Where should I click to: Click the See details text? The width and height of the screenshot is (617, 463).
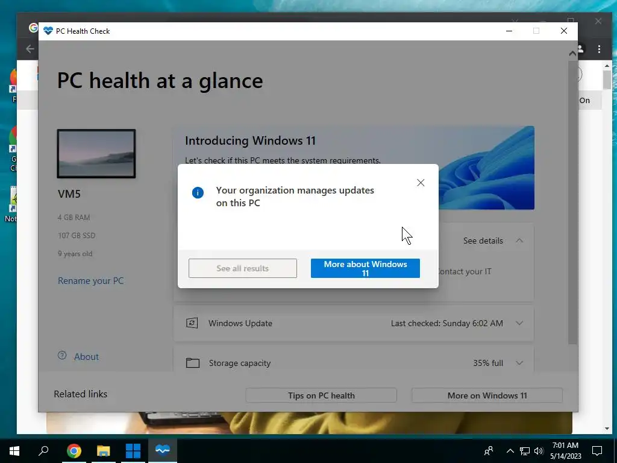pyautogui.click(x=483, y=241)
